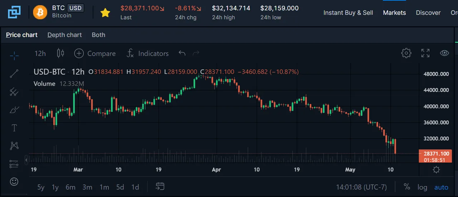Click the Bittrex logo icon
This screenshot has height=197, width=458.
pyautogui.click(x=14, y=13)
